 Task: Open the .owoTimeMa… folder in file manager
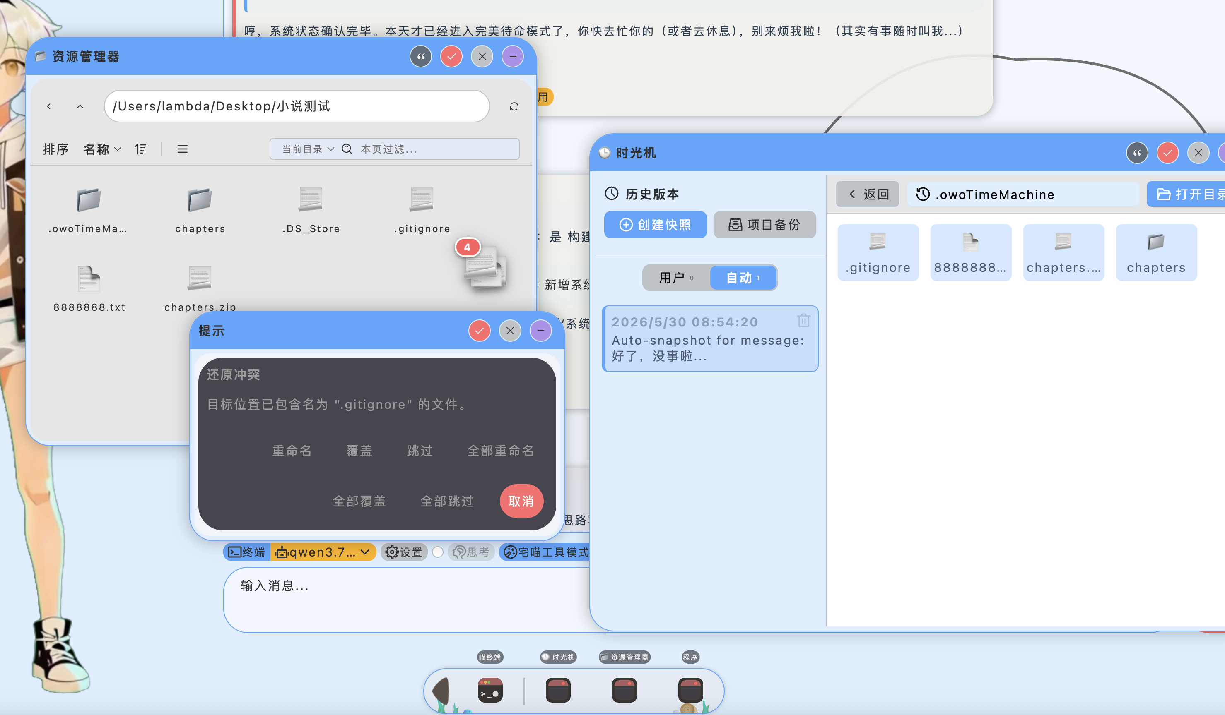coord(88,211)
